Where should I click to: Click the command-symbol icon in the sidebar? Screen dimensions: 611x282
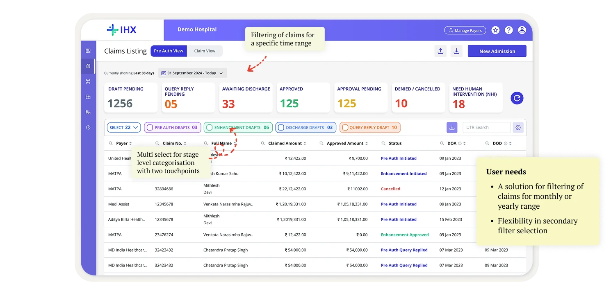88,81
